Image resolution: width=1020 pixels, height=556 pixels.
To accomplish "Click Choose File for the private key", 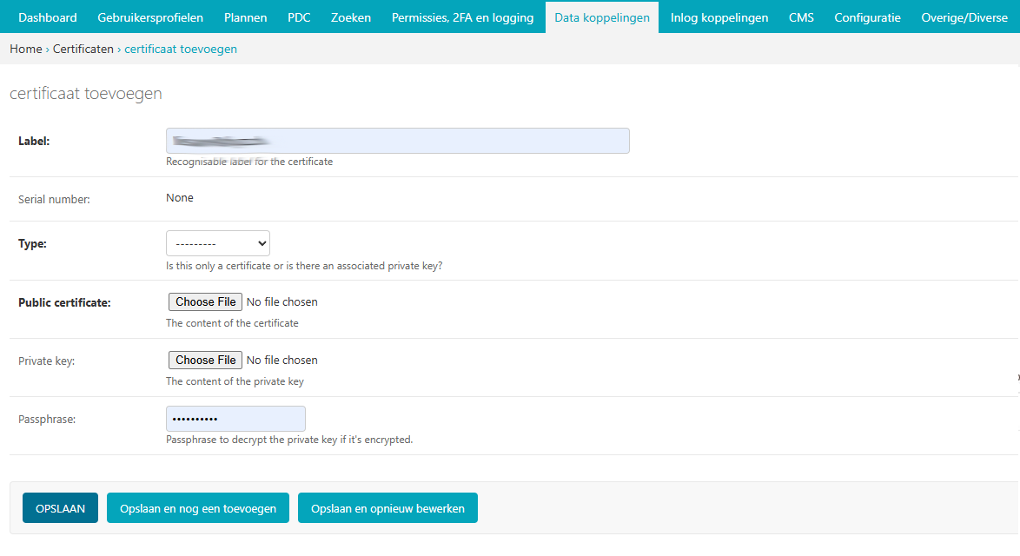I will (205, 360).
